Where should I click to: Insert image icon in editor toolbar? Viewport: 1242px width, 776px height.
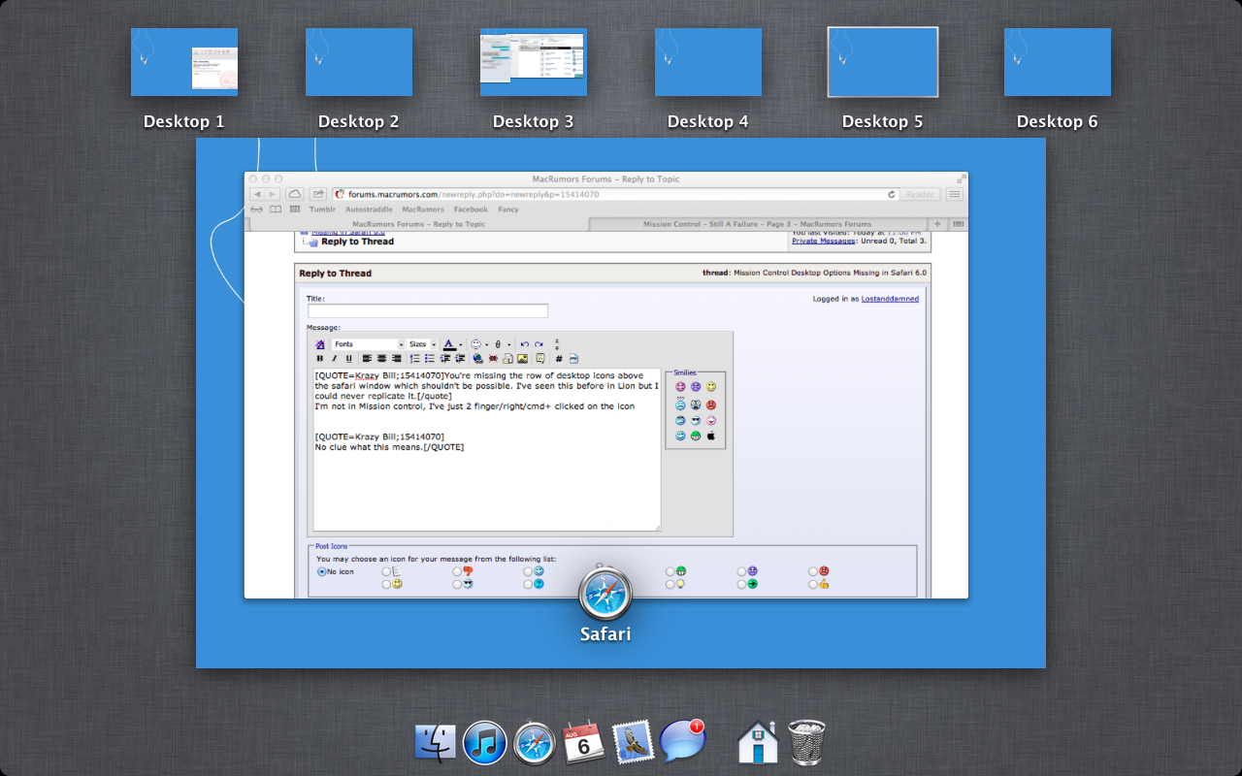pos(522,358)
